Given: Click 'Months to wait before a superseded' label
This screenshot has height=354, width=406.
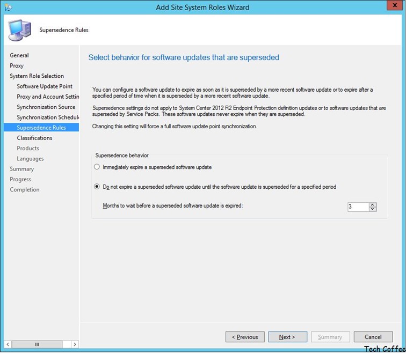Looking at the screenshot, I should pos(173,206).
